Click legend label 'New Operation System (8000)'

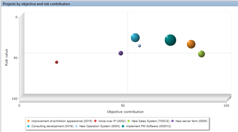100,126
